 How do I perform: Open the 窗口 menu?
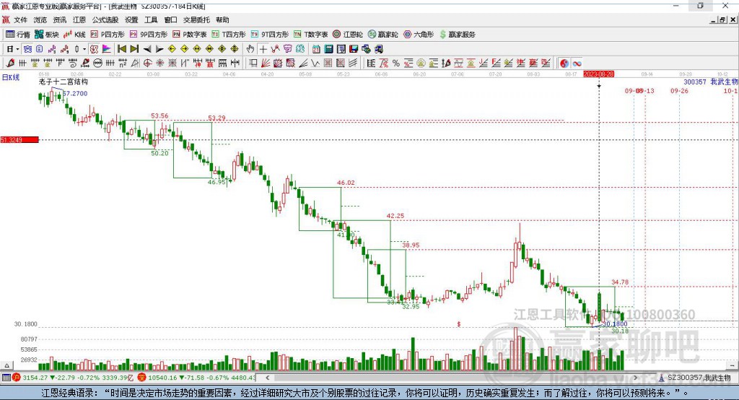170,19
